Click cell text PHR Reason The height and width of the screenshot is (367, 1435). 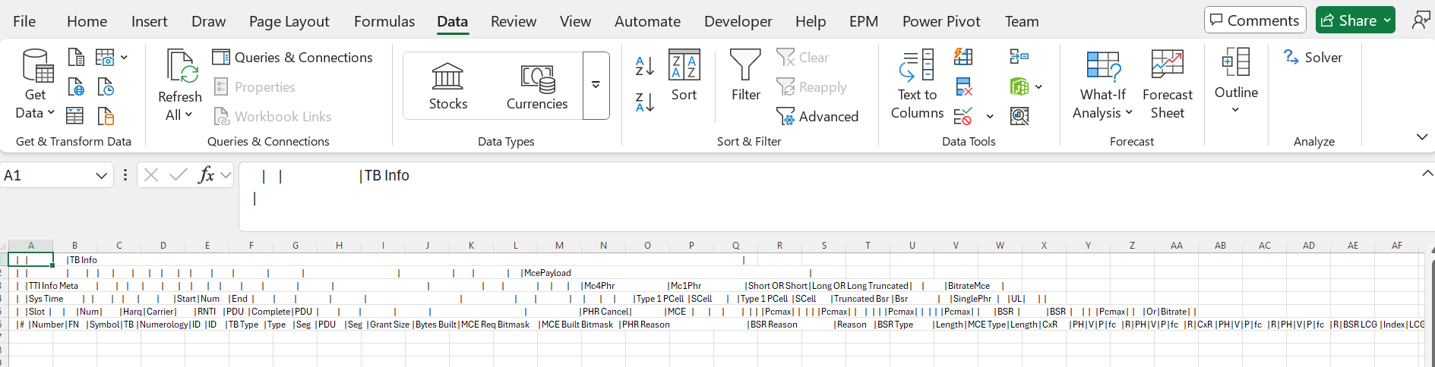click(x=646, y=325)
